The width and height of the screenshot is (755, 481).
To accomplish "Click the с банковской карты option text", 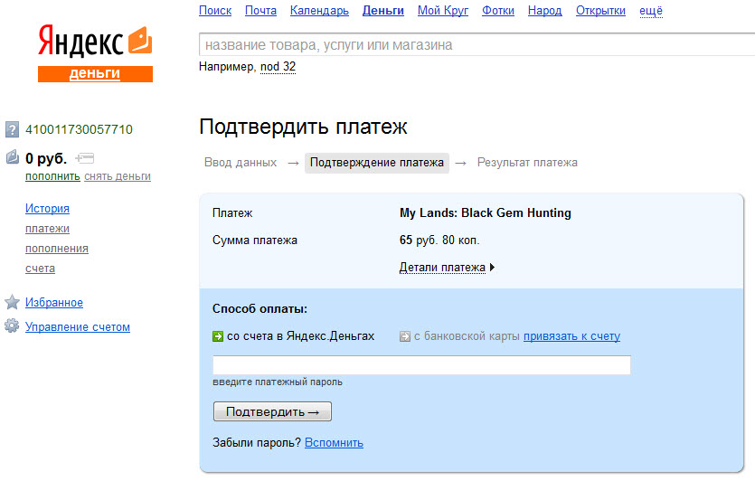I will [467, 336].
